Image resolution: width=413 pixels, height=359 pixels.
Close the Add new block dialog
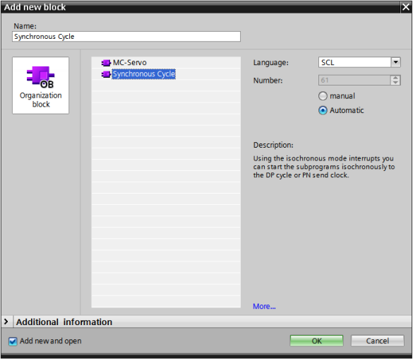(406, 7)
